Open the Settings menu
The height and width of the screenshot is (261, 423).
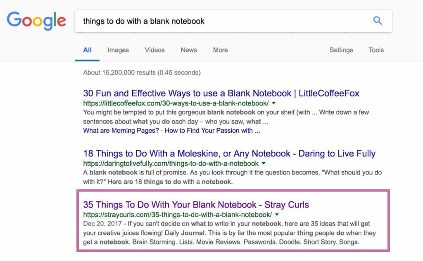pos(341,50)
